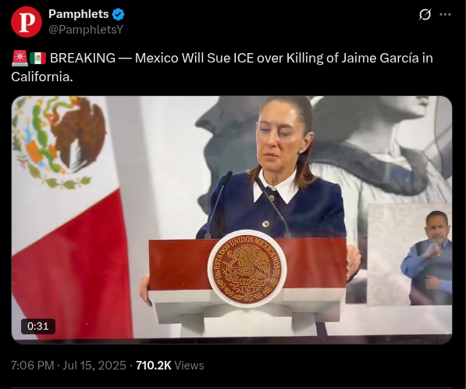Open the @PamphletsY handle link
Screen dimensions: 466x389
click(x=86, y=30)
